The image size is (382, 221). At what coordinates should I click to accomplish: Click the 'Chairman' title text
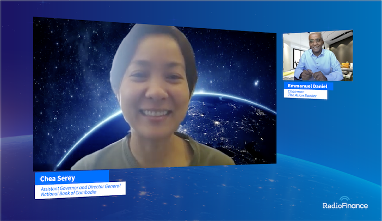click(296, 91)
